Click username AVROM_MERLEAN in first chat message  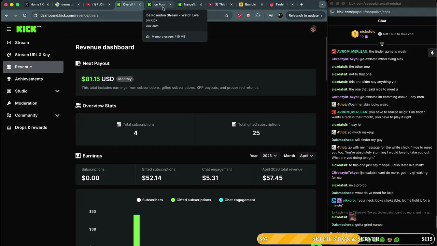[352, 52]
